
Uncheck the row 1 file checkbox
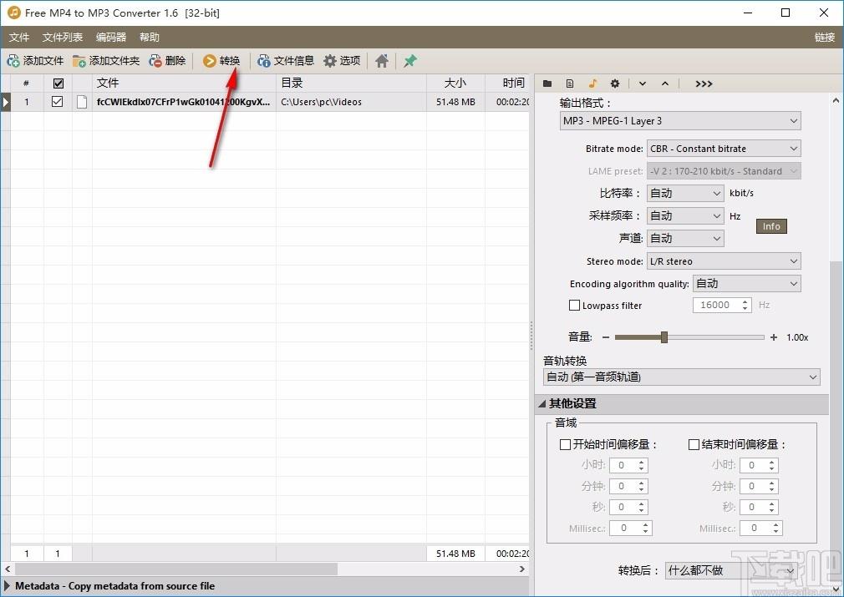coord(57,101)
